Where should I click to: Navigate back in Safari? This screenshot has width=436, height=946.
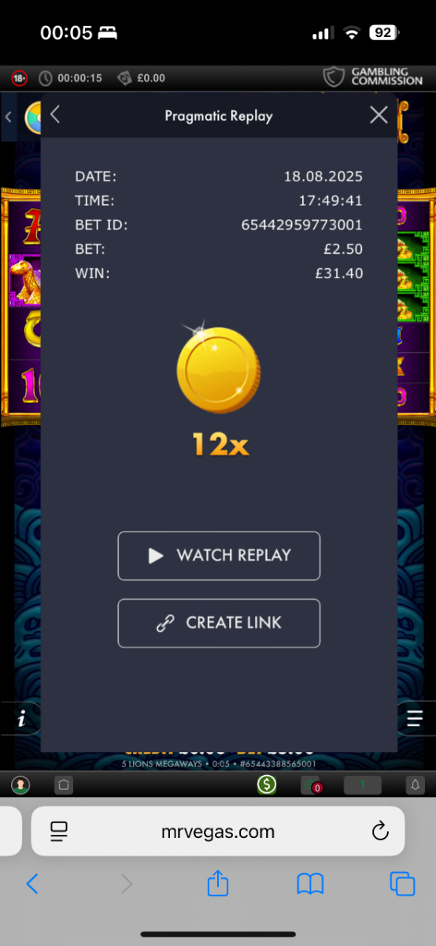pyautogui.click(x=32, y=884)
